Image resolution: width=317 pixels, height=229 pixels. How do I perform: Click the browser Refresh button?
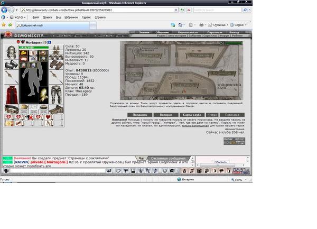point(182,10)
